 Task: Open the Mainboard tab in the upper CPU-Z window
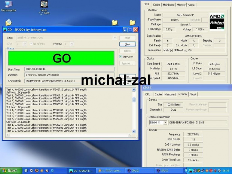pyautogui.click(x=168, y=5)
